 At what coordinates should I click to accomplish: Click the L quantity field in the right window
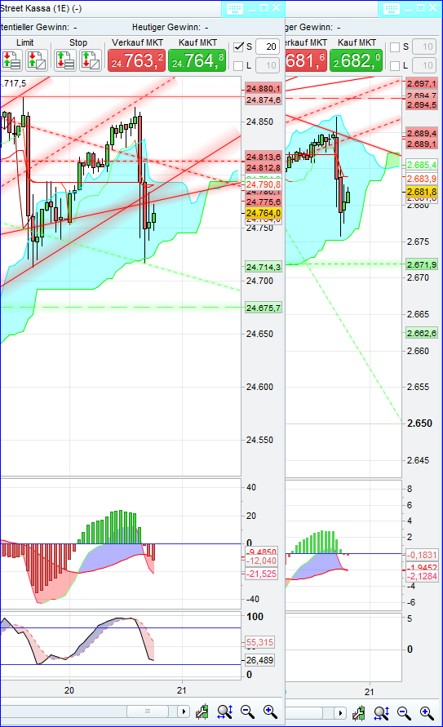(424, 65)
